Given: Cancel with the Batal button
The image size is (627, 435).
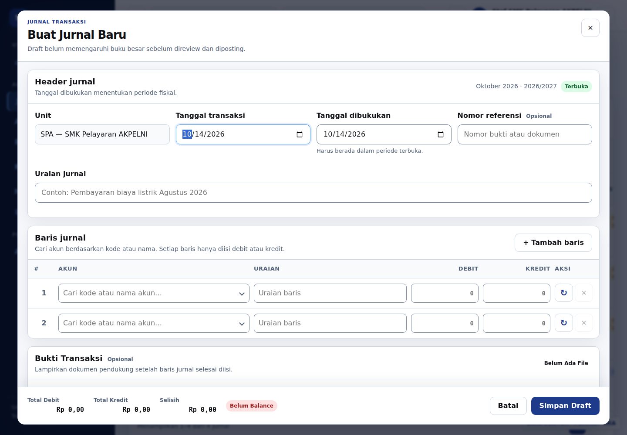Looking at the screenshot, I should pos(508,406).
